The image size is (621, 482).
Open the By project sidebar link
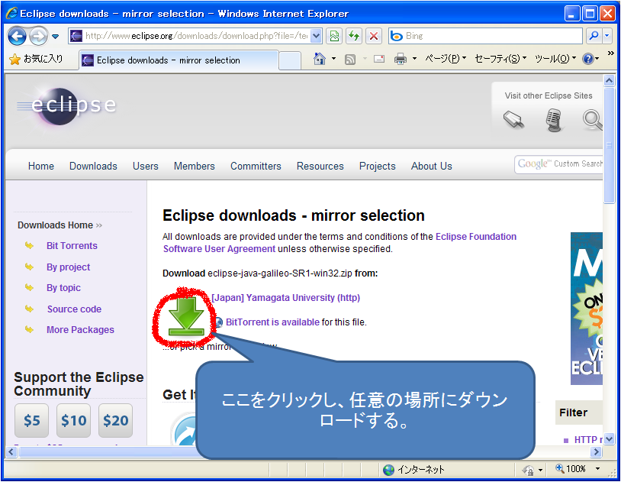point(68,267)
